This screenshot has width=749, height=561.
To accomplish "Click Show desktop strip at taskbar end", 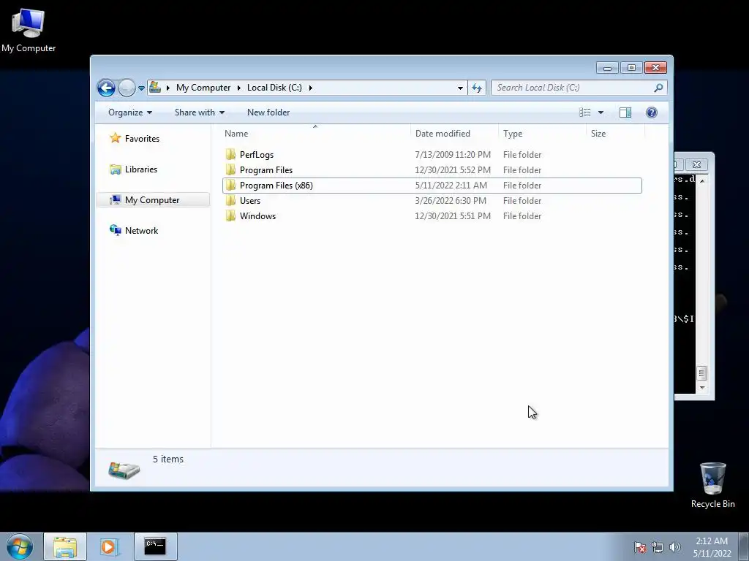I will [x=744, y=546].
